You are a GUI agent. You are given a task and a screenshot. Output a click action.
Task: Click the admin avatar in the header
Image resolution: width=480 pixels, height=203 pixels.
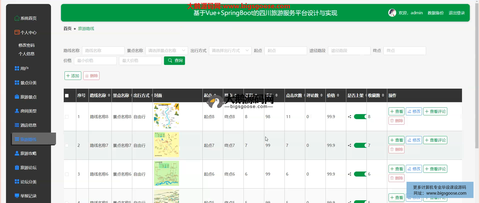(x=392, y=13)
